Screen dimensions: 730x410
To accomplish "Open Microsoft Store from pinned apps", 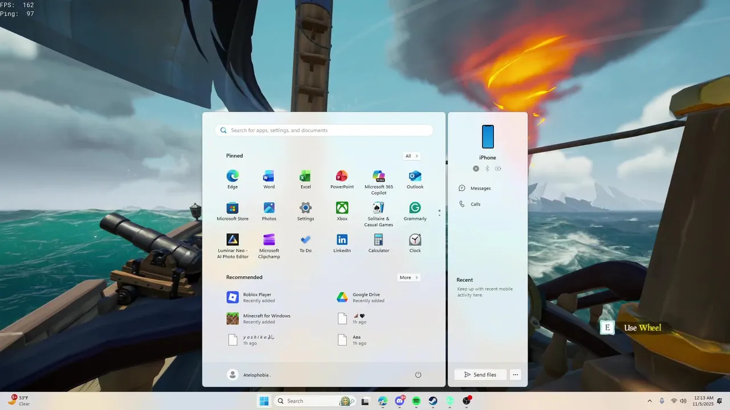I will click(x=233, y=211).
